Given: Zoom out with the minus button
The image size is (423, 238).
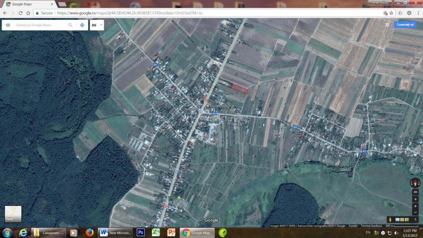Looking at the screenshot, I should [415, 212].
